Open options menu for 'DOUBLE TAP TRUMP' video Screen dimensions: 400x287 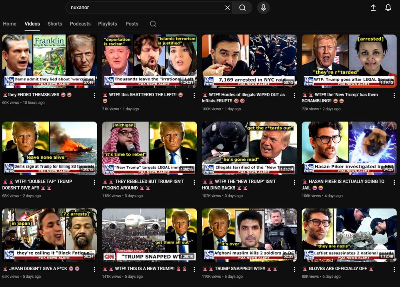click(x=94, y=182)
